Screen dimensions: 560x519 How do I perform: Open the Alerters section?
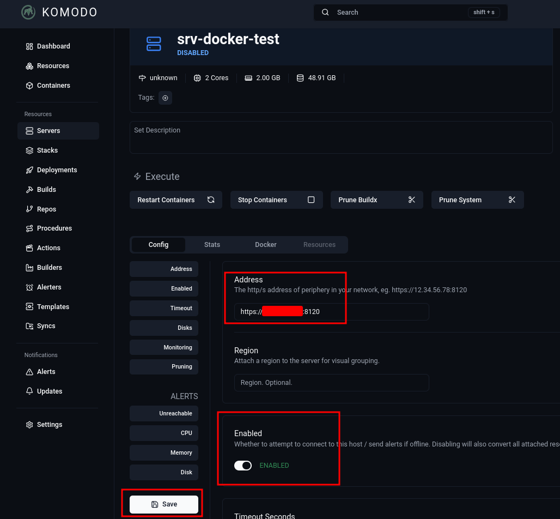[44, 287]
